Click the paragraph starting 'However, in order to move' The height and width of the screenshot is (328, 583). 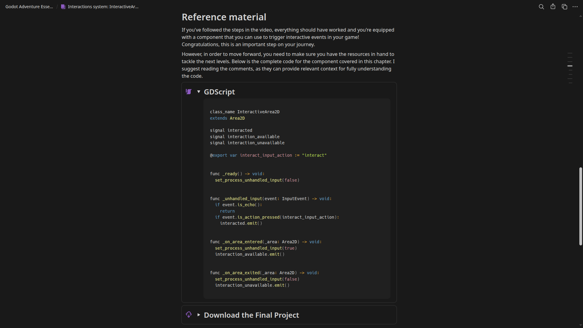288,65
